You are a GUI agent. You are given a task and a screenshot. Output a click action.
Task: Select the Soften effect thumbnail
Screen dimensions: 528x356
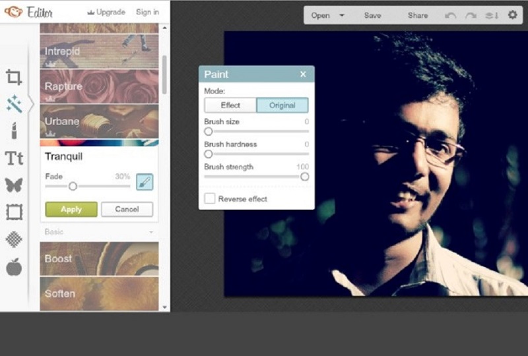[100, 293]
